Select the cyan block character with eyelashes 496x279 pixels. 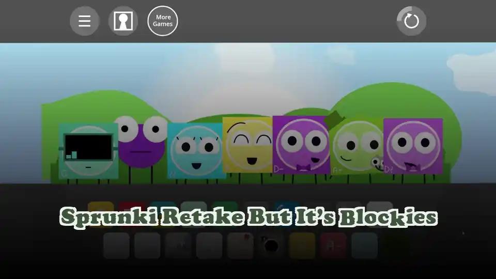click(x=196, y=150)
